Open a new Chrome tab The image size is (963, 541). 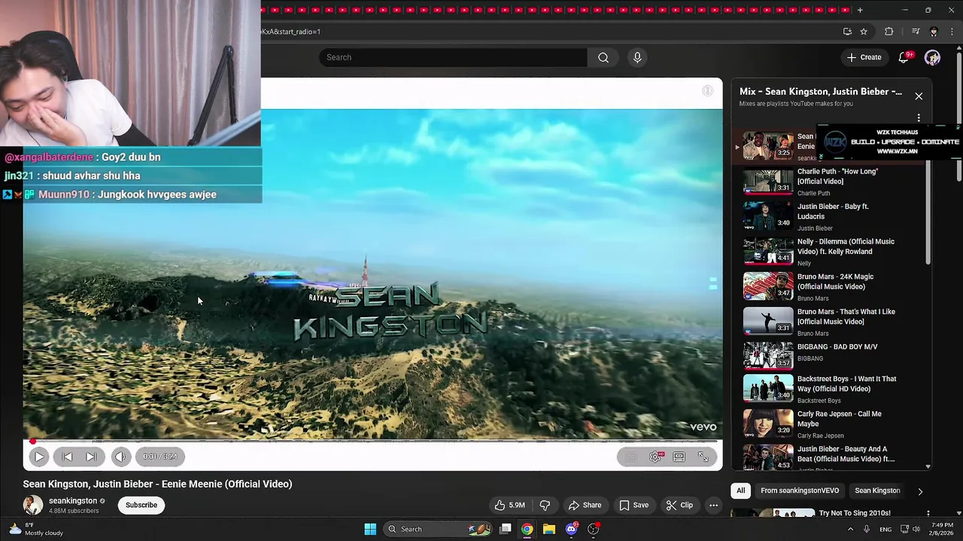pyautogui.click(x=860, y=11)
